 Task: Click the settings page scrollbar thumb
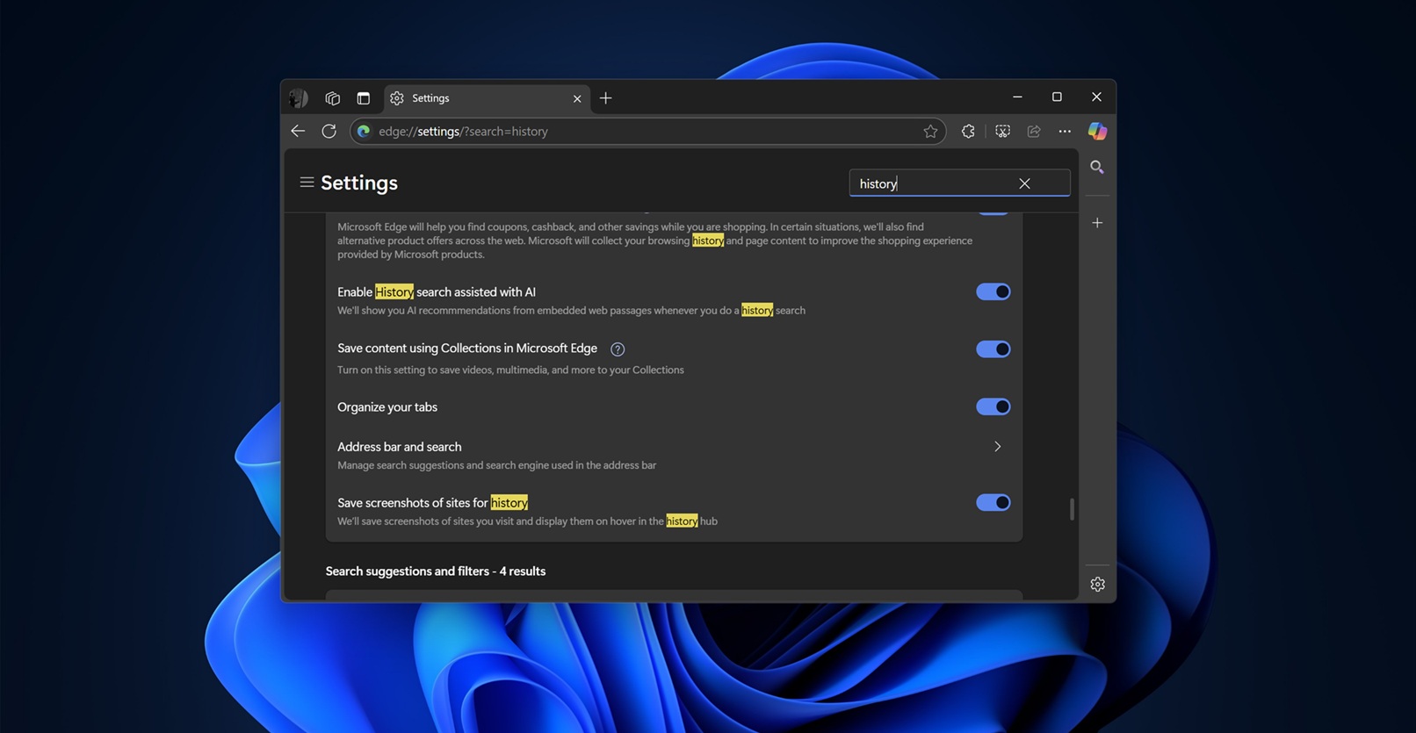click(x=1072, y=509)
